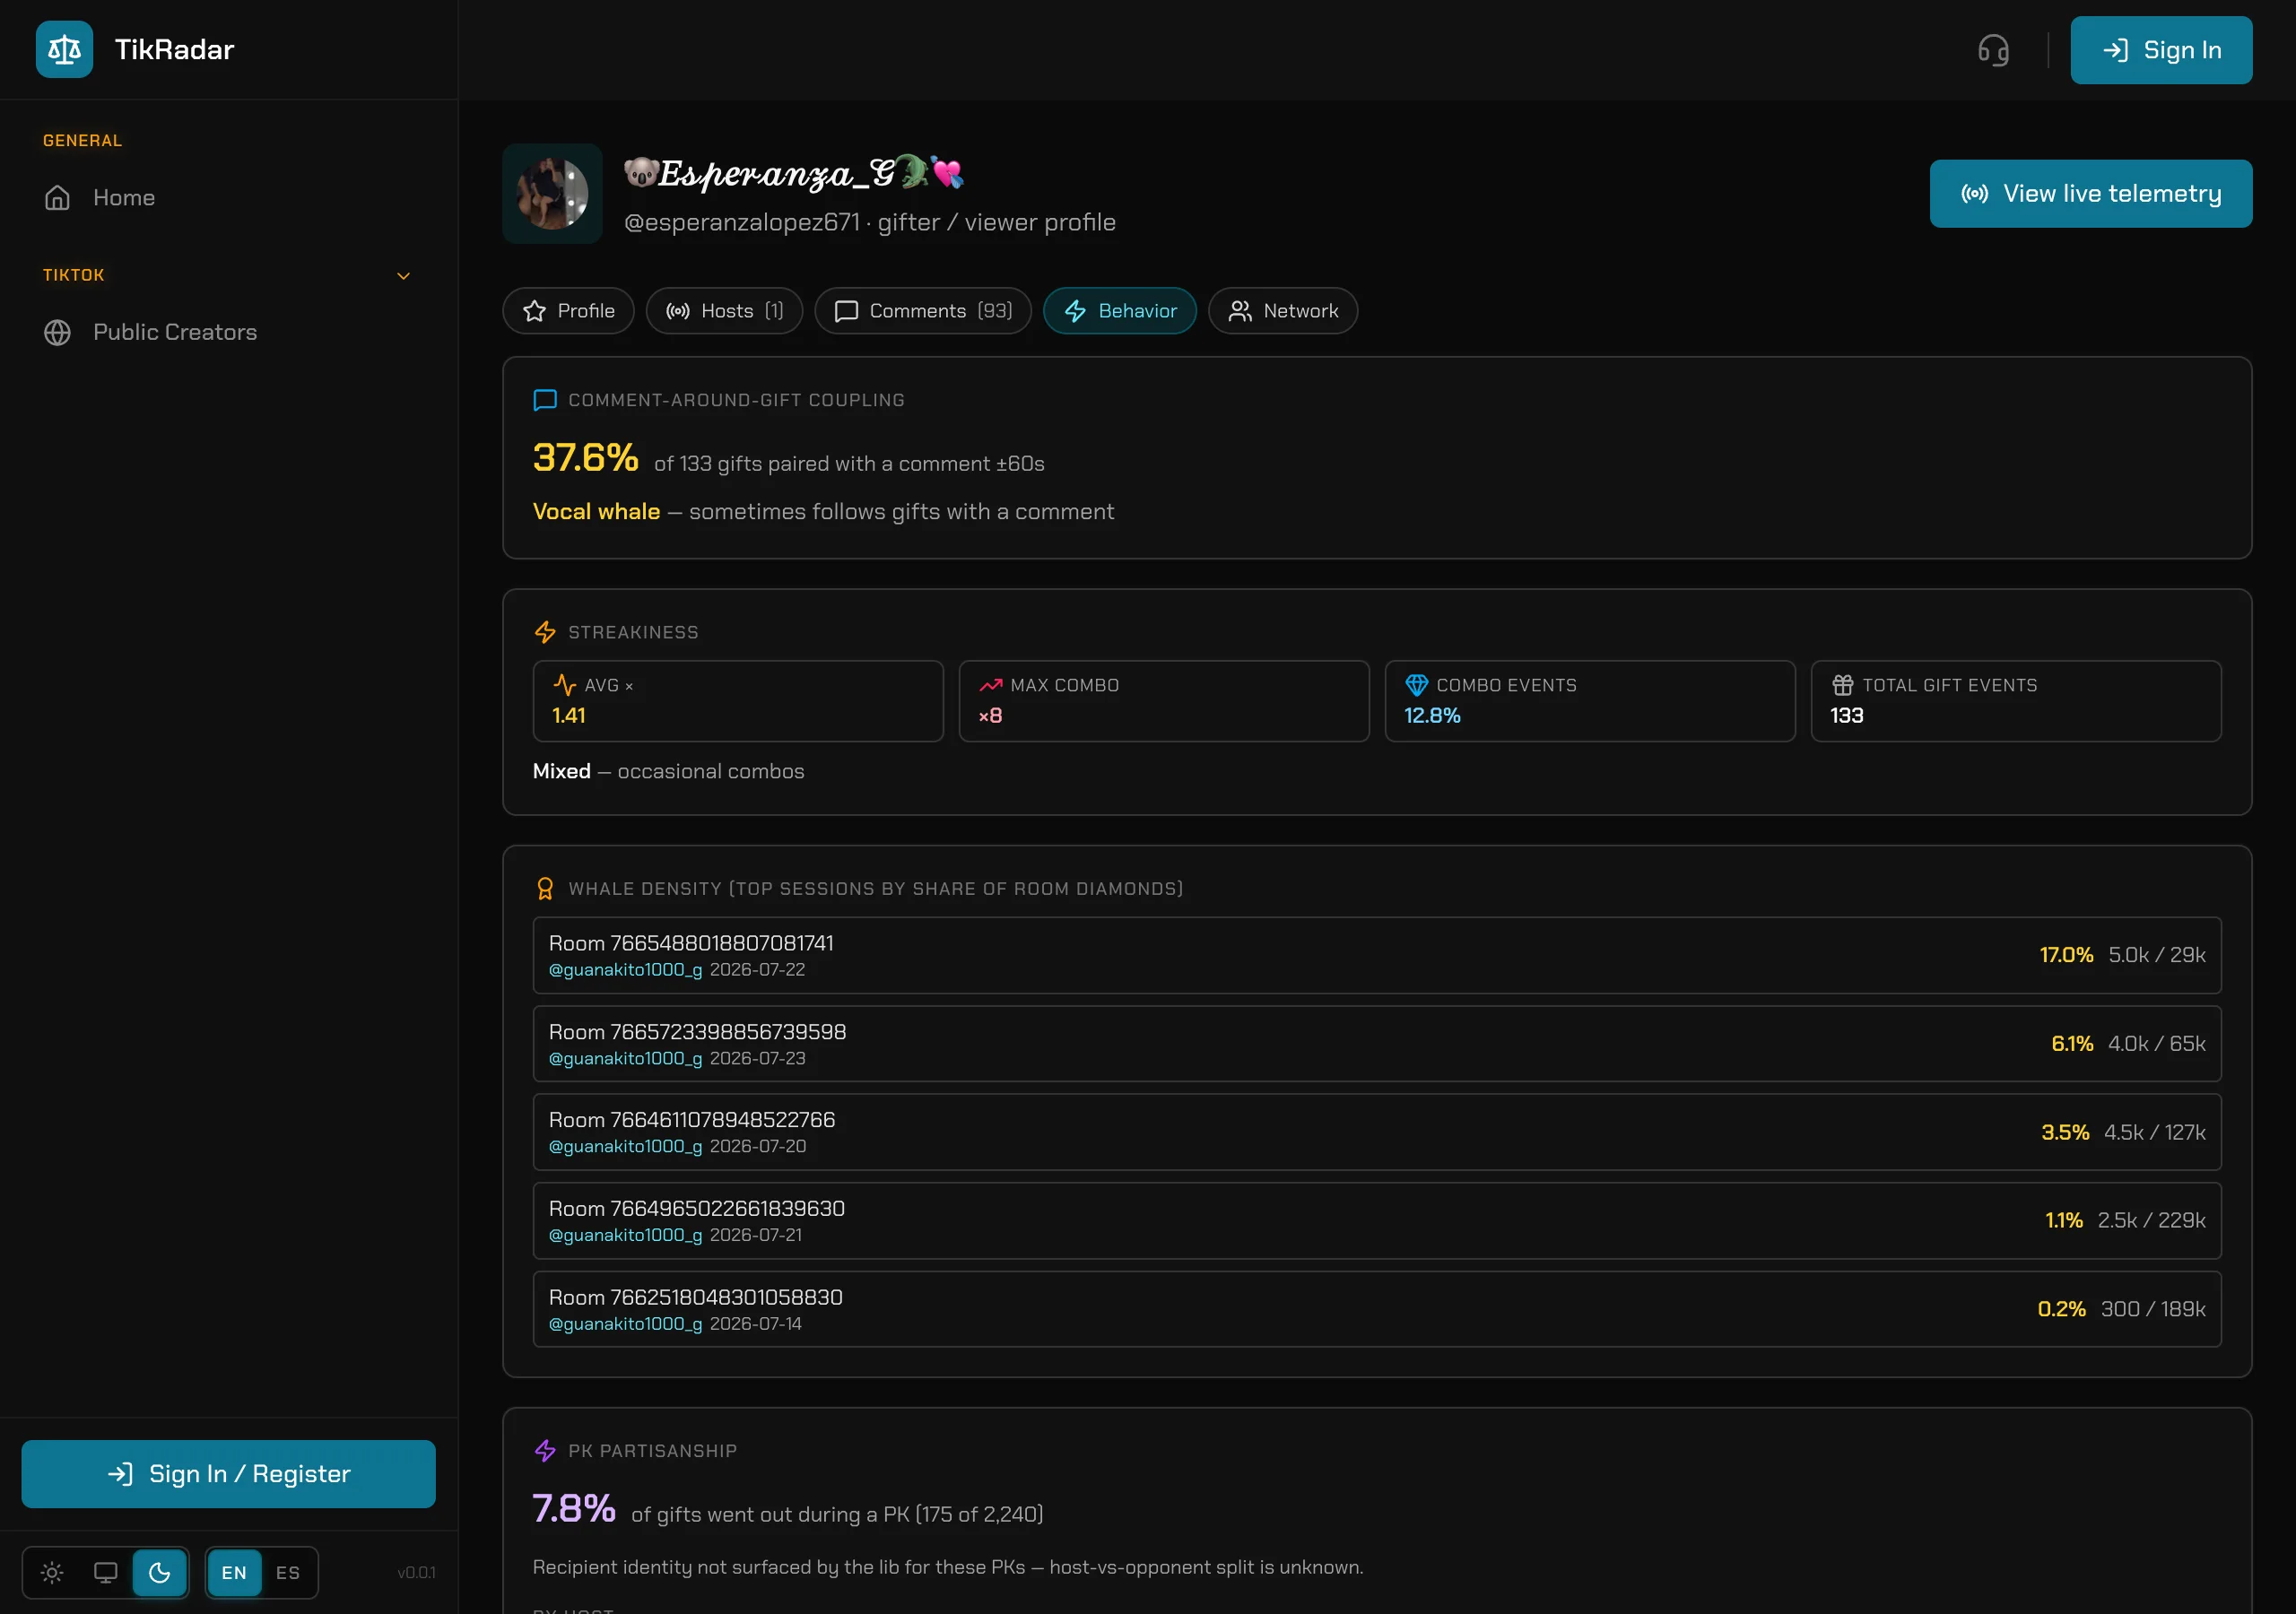Click the Comment-Around-Gift Coupling chat icon
The height and width of the screenshot is (1614, 2296).
(545, 400)
